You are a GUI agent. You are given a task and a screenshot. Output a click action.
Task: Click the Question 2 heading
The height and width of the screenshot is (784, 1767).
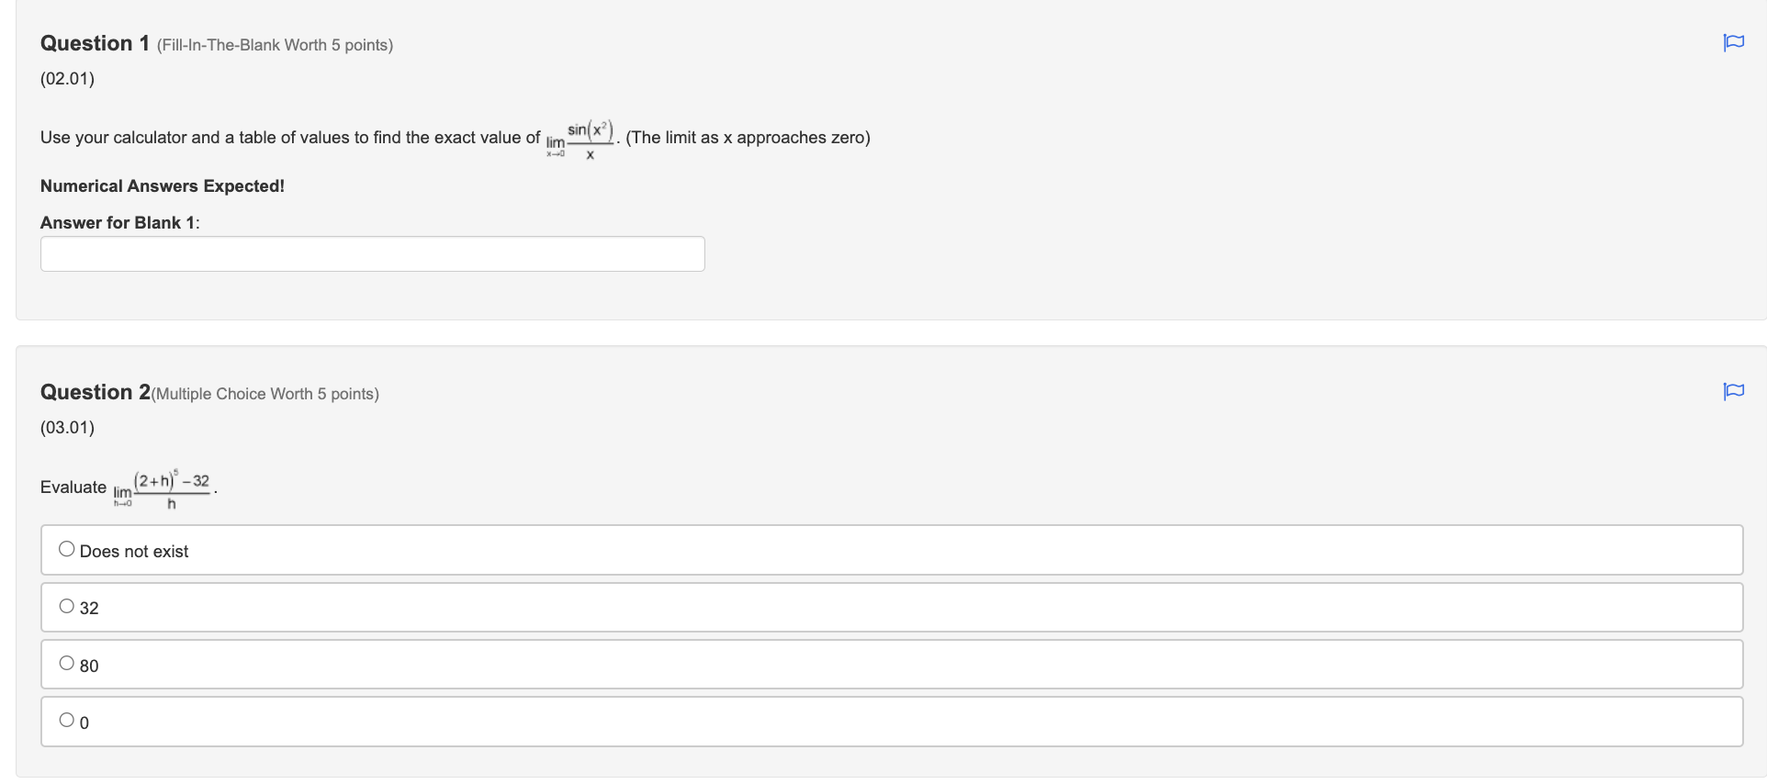[x=94, y=391]
